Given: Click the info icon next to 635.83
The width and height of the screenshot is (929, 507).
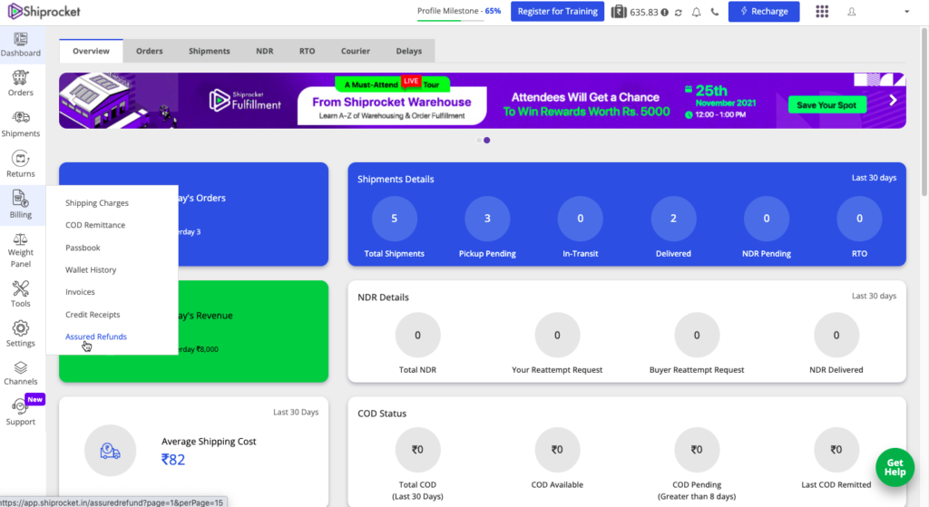Looking at the screenshot, I should point(665,13).
